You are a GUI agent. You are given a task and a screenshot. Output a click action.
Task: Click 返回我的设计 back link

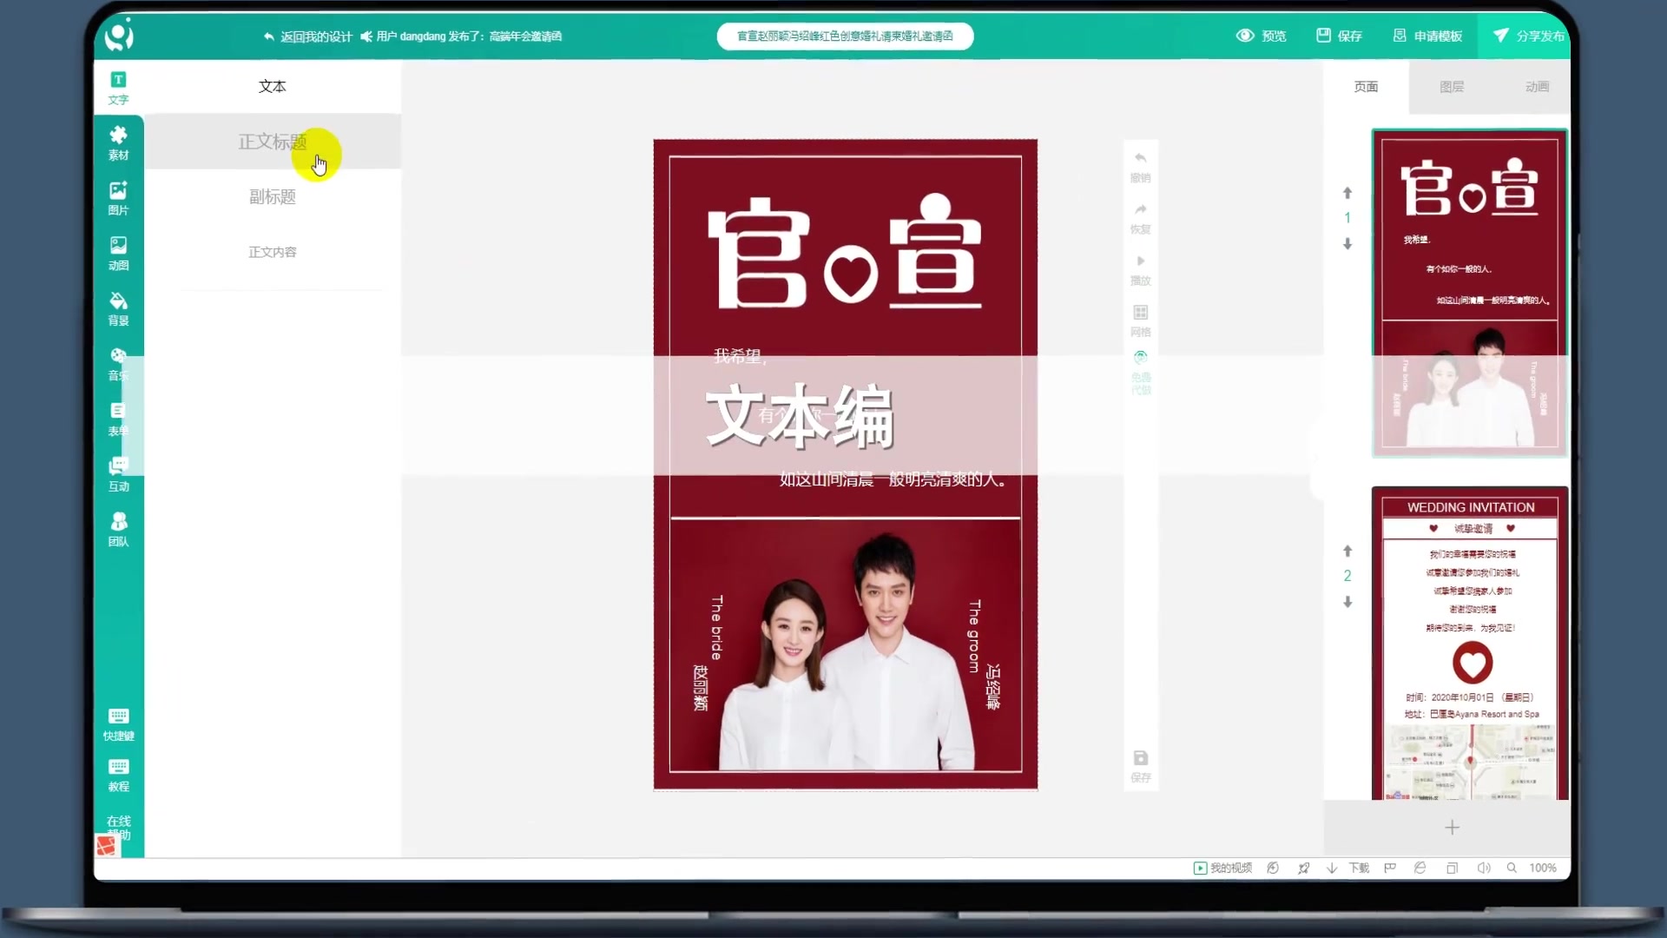point(307,36)
